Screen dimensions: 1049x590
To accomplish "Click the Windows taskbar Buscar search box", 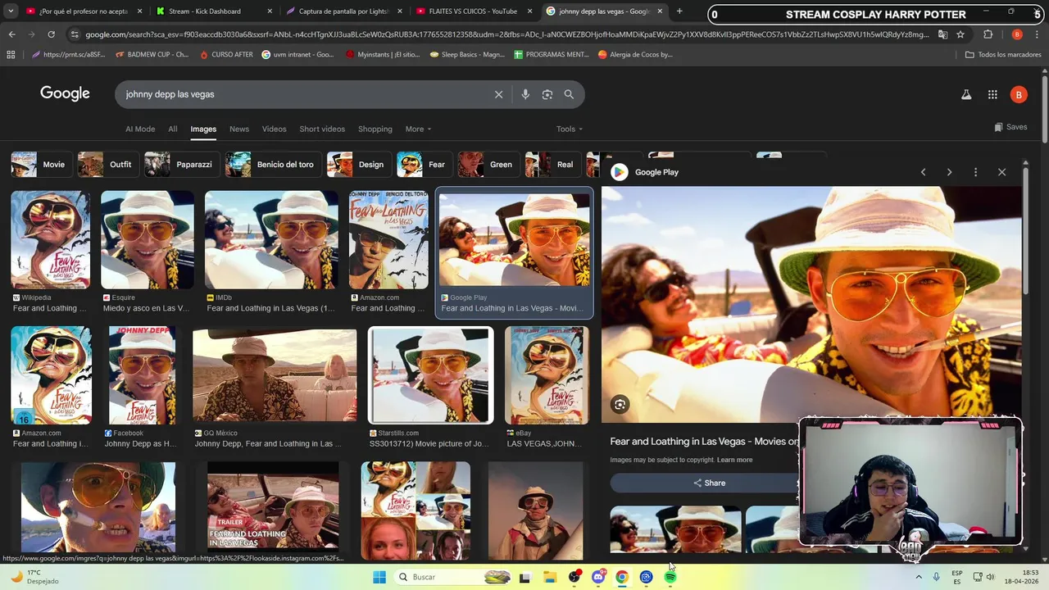I will (x=453, y=577).
